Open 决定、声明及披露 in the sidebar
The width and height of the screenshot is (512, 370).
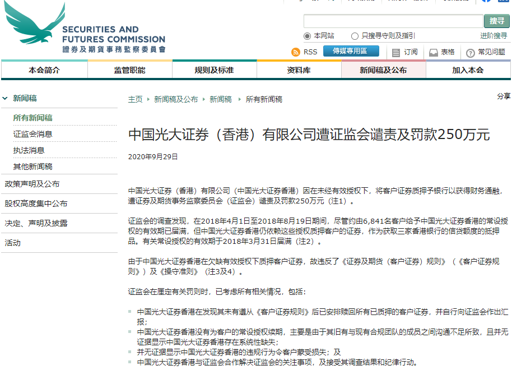(36, 223)
